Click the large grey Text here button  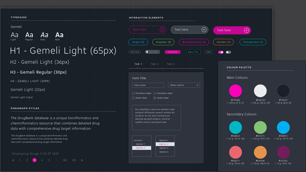click(189, 30)
